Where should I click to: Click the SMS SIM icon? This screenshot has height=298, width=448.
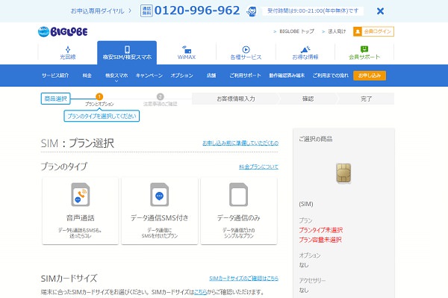point(160,195)
